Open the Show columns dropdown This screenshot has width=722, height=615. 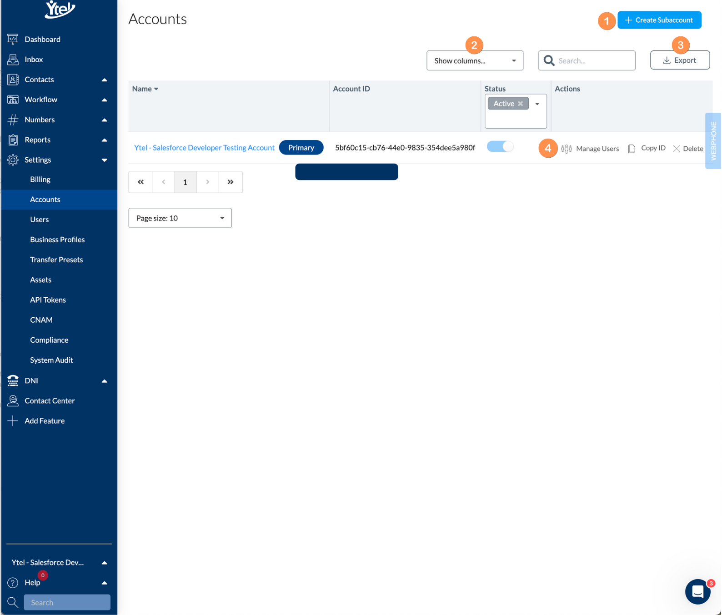click(475, 60)
